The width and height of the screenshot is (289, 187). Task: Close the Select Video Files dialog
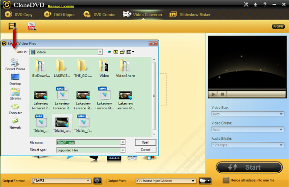point(153,43)
